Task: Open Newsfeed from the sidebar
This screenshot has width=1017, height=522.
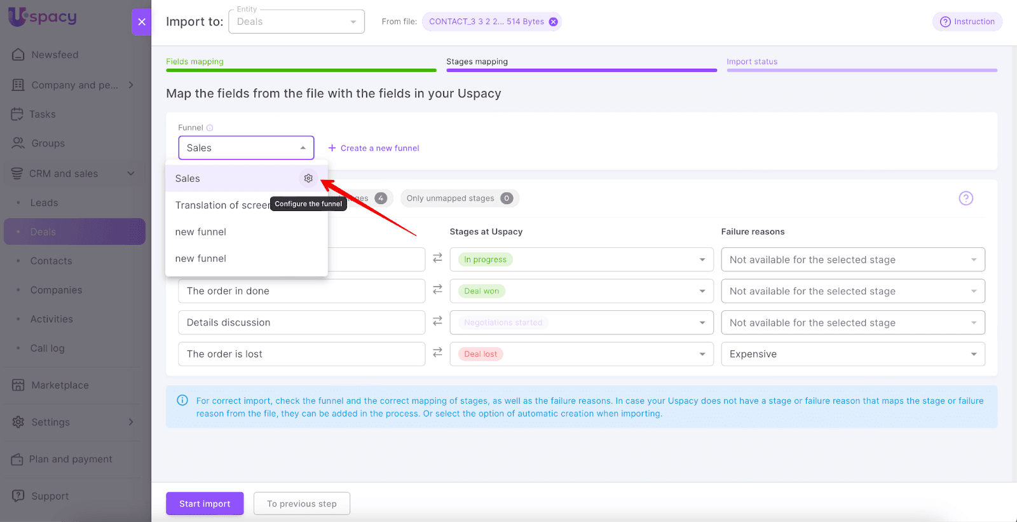Action: (x=55, y=55)
